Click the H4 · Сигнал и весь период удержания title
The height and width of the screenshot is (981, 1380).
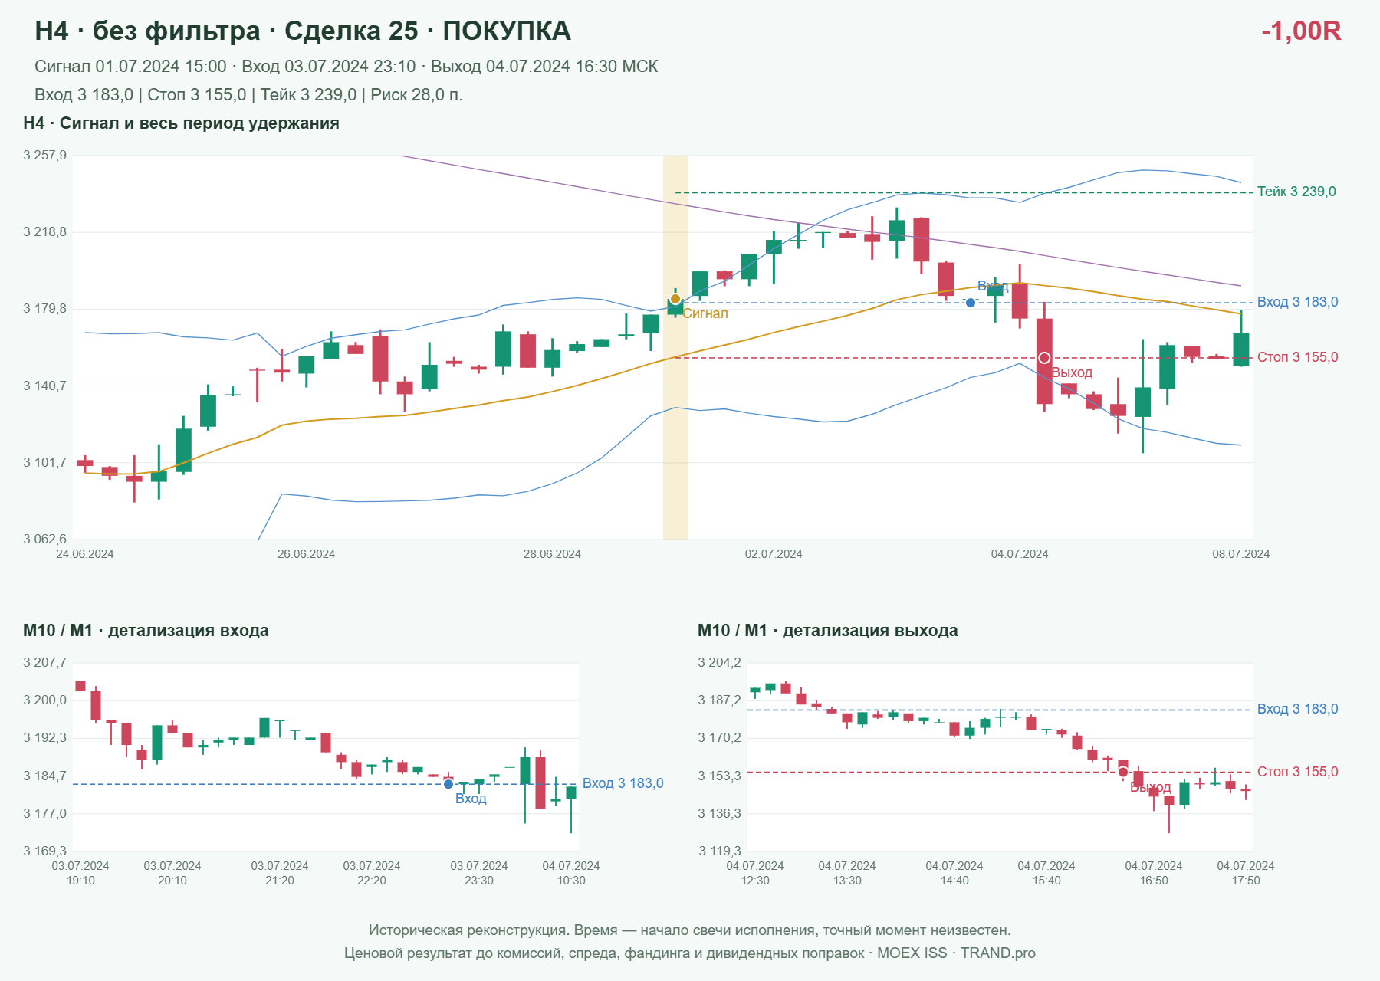(x=181, y=123)
